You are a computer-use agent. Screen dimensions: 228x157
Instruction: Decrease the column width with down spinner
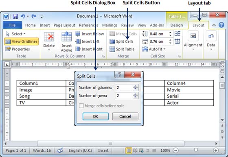pos(170,43)
